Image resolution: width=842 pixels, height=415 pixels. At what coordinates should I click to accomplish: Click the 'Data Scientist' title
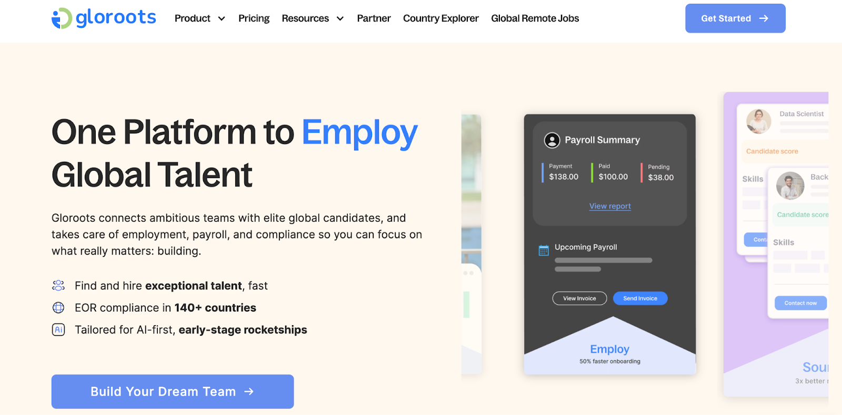[801, 114]
